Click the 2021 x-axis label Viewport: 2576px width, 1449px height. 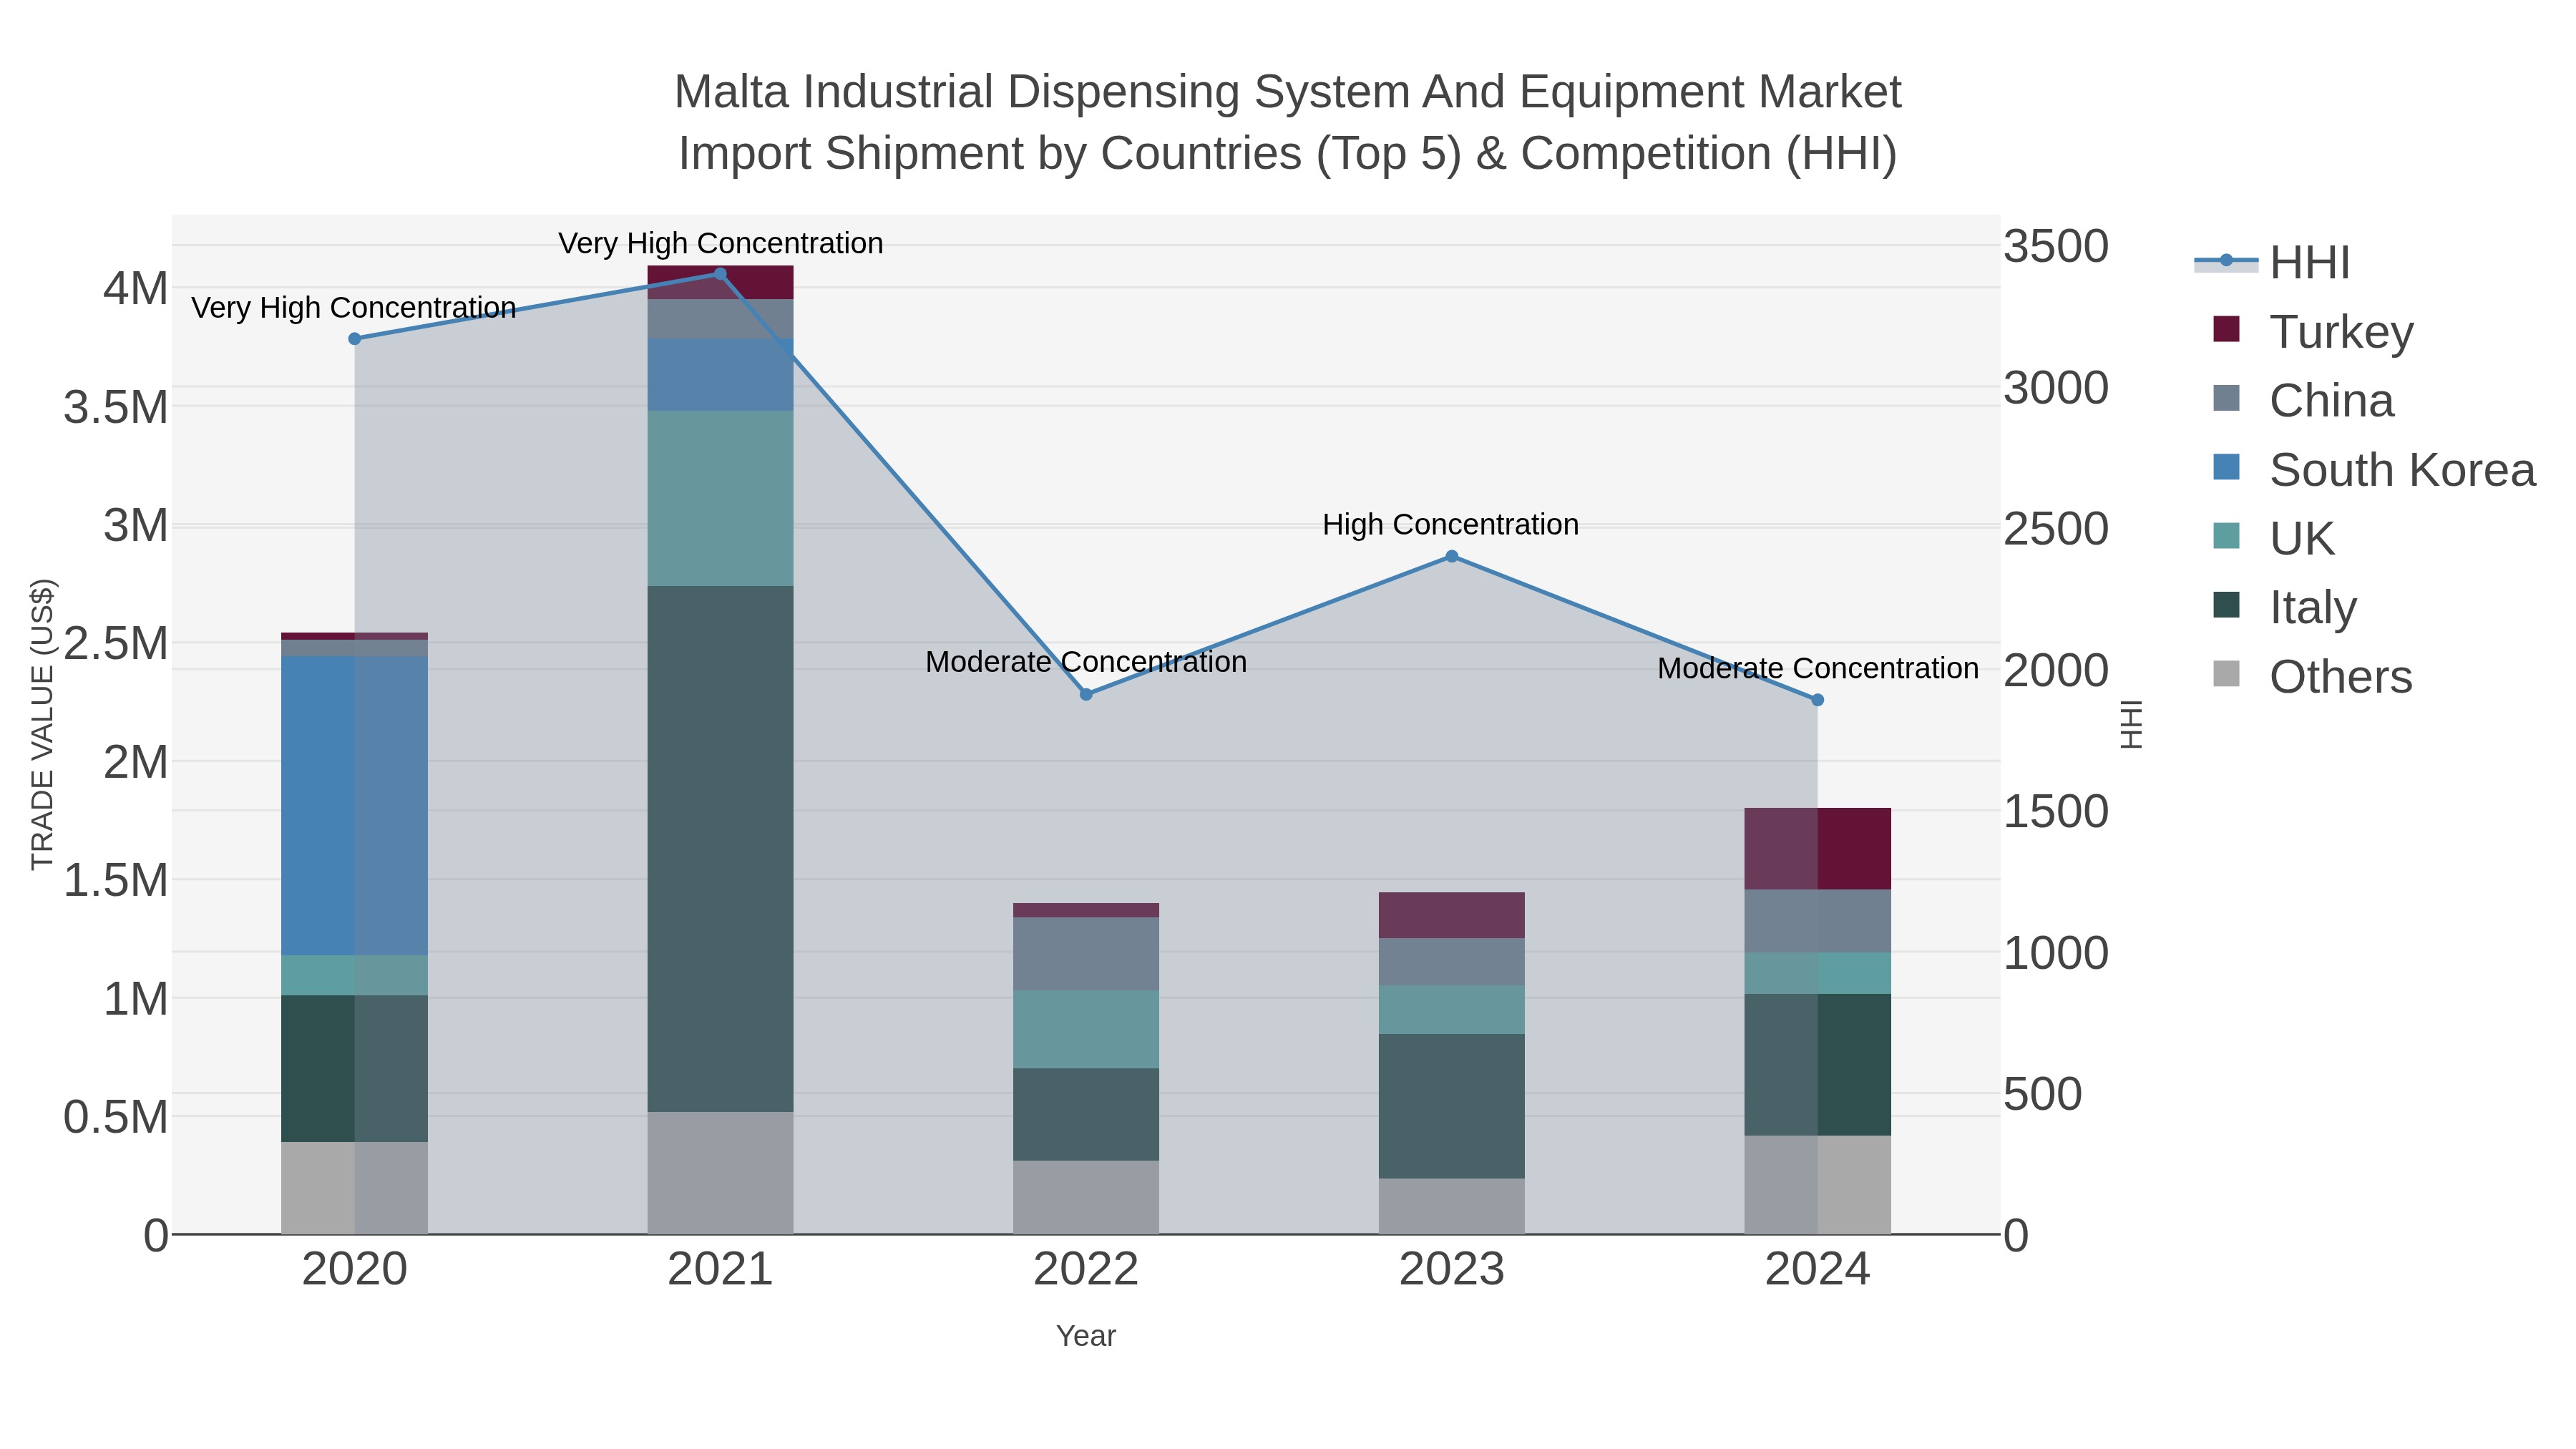coord(720,1270)
